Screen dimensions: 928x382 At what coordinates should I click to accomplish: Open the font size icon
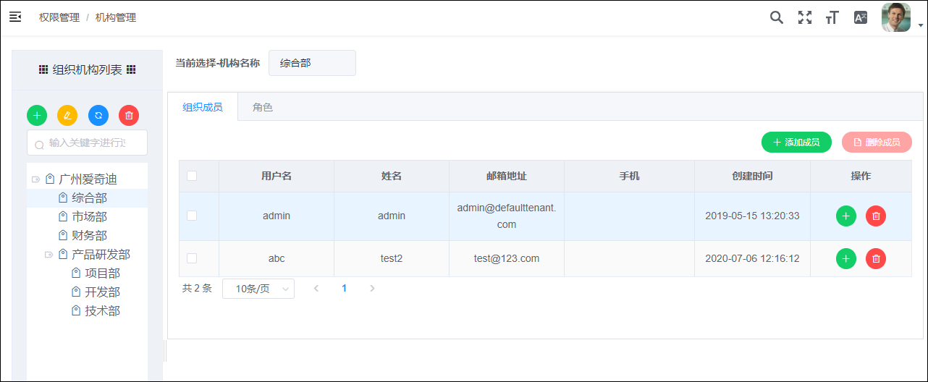point(832,17)
